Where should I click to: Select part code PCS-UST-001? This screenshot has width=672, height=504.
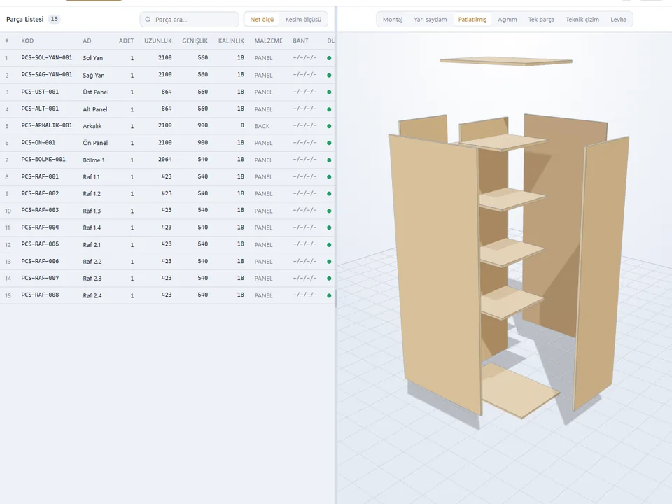(x=40, y=92)
